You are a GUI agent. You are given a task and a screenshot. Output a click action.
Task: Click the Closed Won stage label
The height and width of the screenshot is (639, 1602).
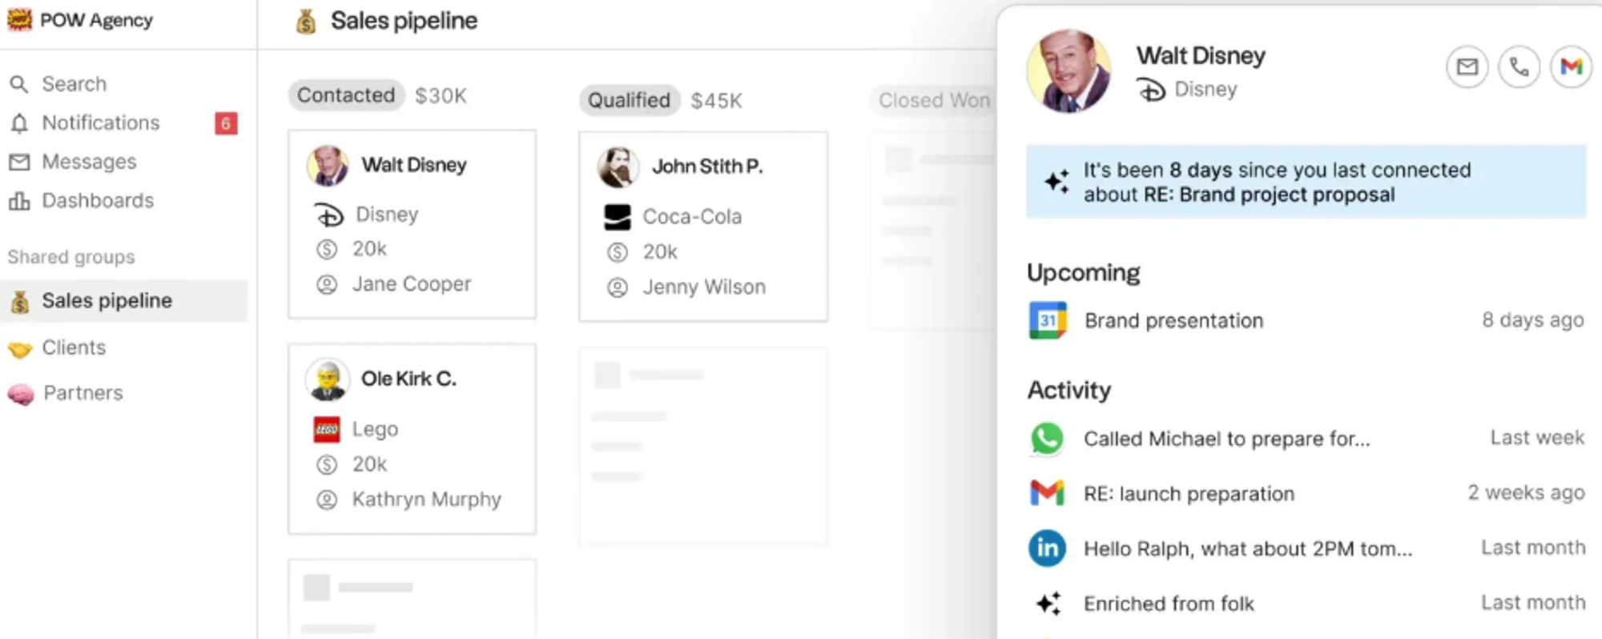pyautogui.click(x=934, y=100)
